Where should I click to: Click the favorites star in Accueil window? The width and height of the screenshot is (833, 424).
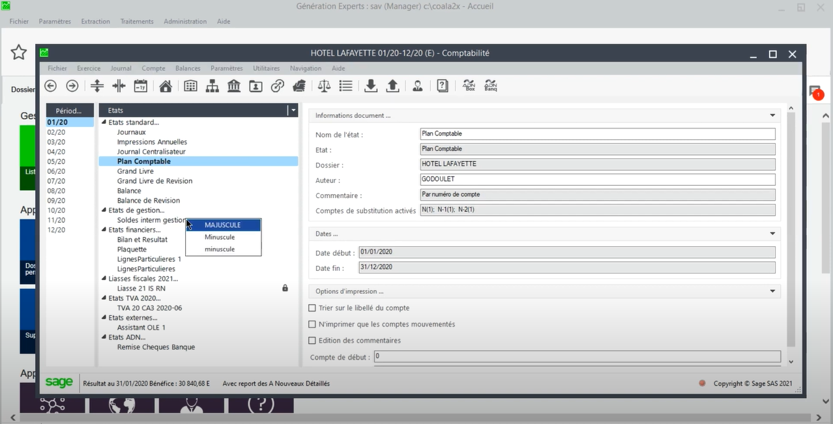point(19,52)
